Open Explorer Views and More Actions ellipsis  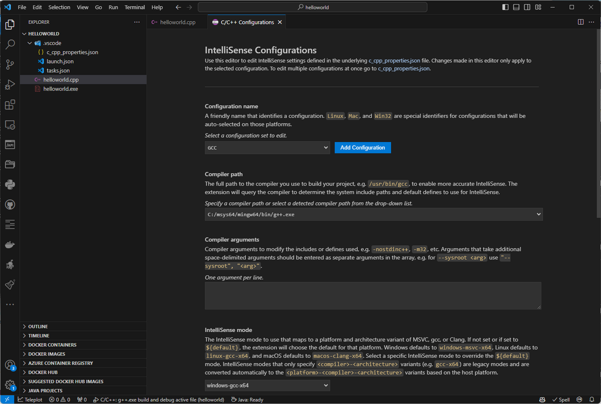(137, 22)
